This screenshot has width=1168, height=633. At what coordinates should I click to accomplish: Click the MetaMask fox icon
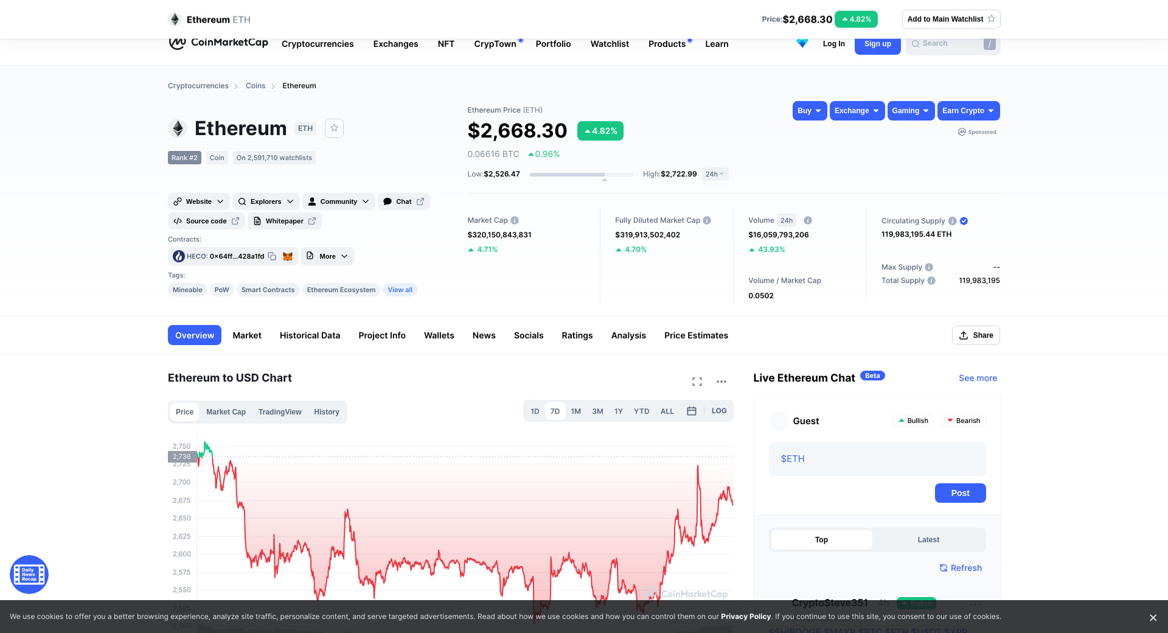click(x=288, y=256)
